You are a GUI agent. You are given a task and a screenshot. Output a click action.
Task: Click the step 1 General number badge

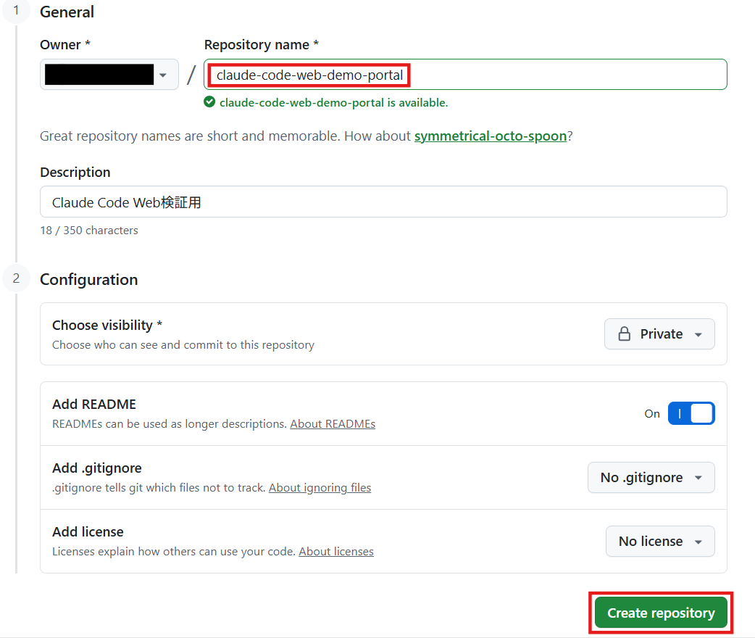(16, 10)
